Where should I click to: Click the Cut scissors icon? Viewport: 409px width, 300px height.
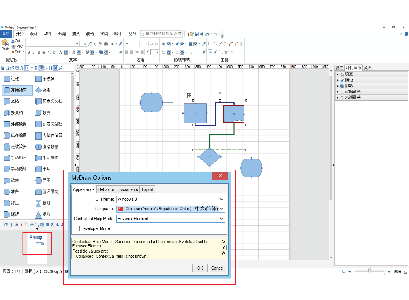tap(13, 41)
